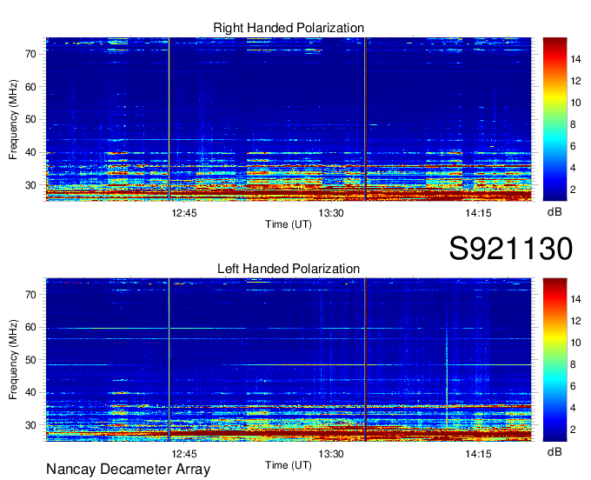Viewport: 591px width, 480px height.
Task: Click the Frequency (MHz) axis label of Left Handed plot
Action: pos(13,360)
